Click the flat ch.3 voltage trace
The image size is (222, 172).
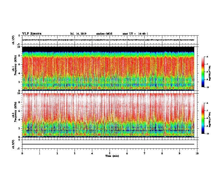tap(108, 144)
